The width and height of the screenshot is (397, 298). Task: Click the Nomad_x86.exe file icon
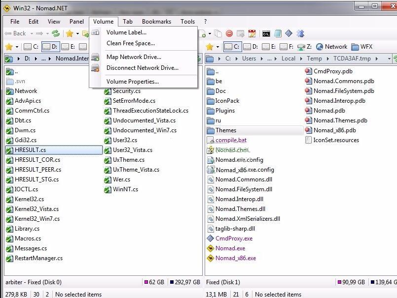point(211,258)
